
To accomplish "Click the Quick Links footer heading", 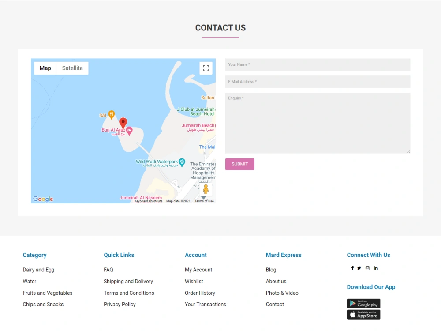I will pyautogui.click(x=119, y=255).
